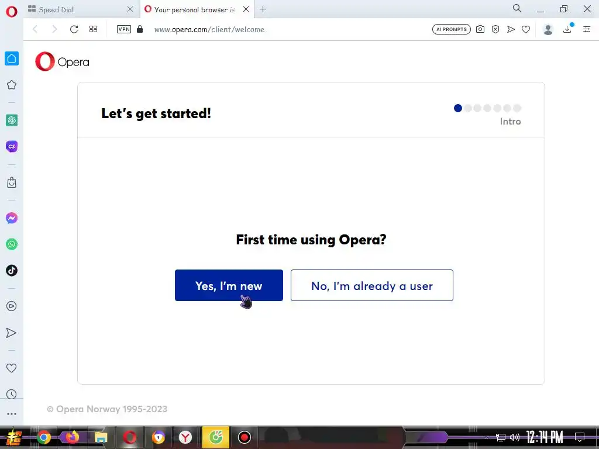The width and height of the screenshot is (599, 449).
Task: Open History clock in the sidebar
Action: tap(12, 394)
